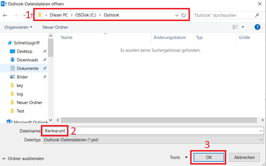Click the OK button
This screenshot has width=266, height=166.
tap(209, 157)
